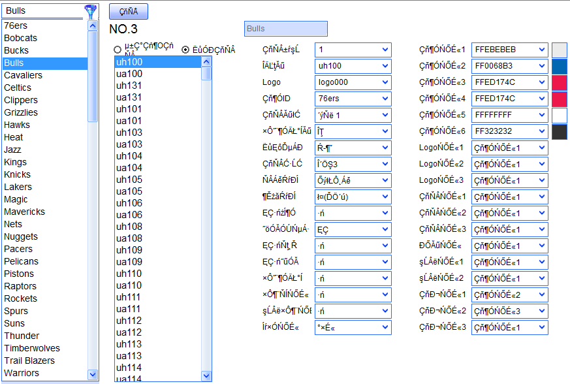
Task: Select Kings in the team list
Action: coord(44,162)
